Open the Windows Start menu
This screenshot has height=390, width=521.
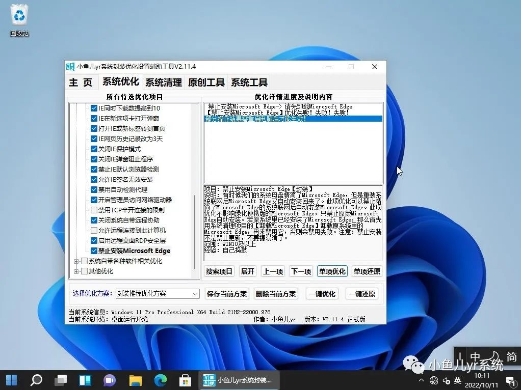[x=12, y=380]
